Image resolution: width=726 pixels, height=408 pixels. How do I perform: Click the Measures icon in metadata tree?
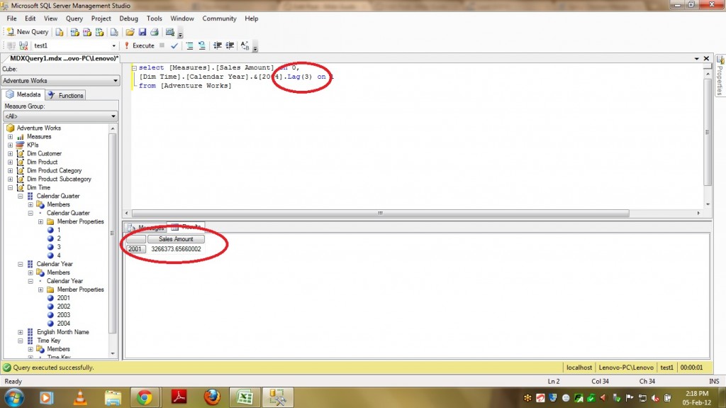[21, 136]
